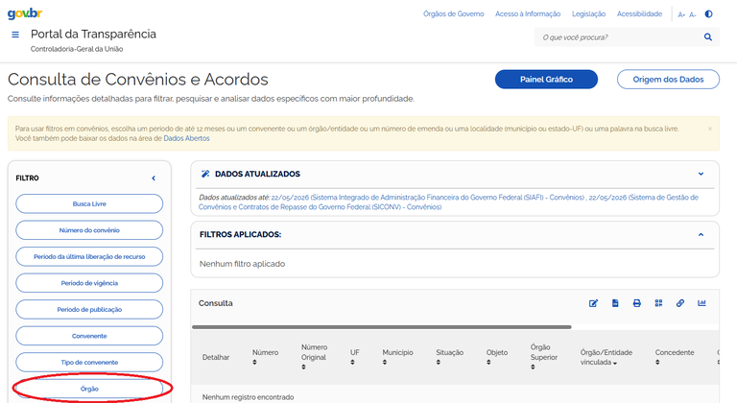Collapse the FILTROS APLICADOS section chevron
Image resolution: width=737 pixels, height=403 pixels.
tap(701, 235)
